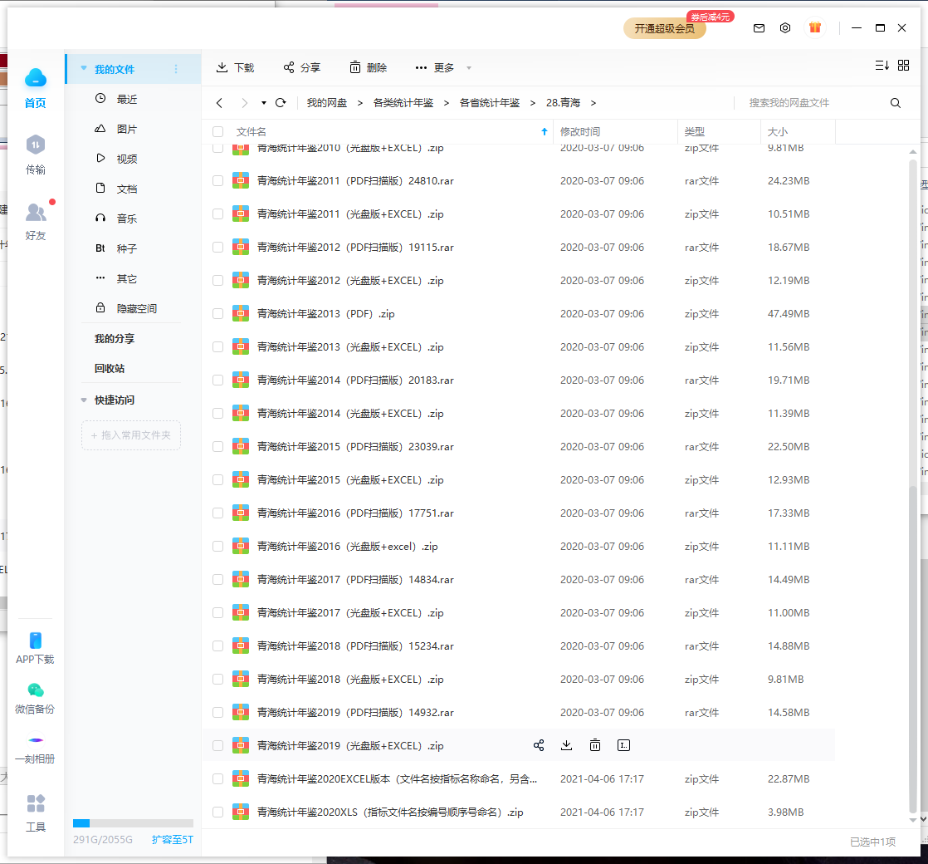The height and width of the screenshot is (864, 928).
Task: Open the Home cloud icon
Action: 36,77
